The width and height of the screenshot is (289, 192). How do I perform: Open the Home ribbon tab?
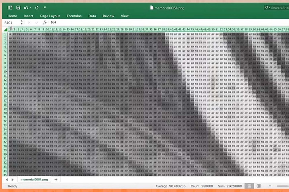pos(12,16)
